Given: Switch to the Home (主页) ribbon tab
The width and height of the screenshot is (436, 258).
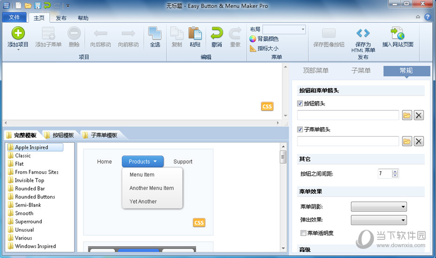Looking at the screenshot, I should click(39, 18).
